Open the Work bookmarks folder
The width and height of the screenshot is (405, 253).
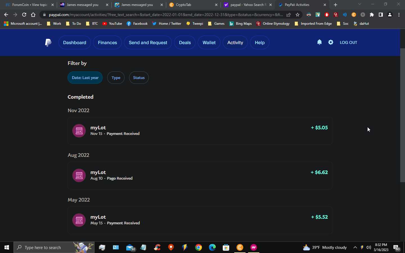54,24
